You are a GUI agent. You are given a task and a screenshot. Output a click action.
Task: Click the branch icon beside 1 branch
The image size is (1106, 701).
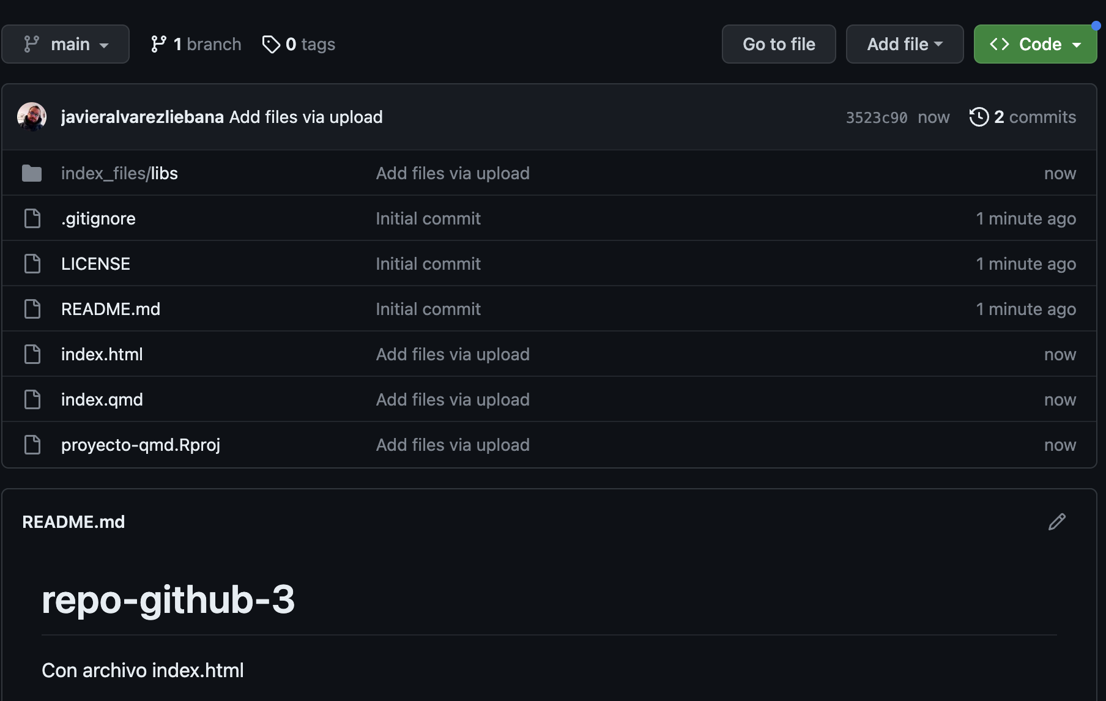[x=158, y=44]
